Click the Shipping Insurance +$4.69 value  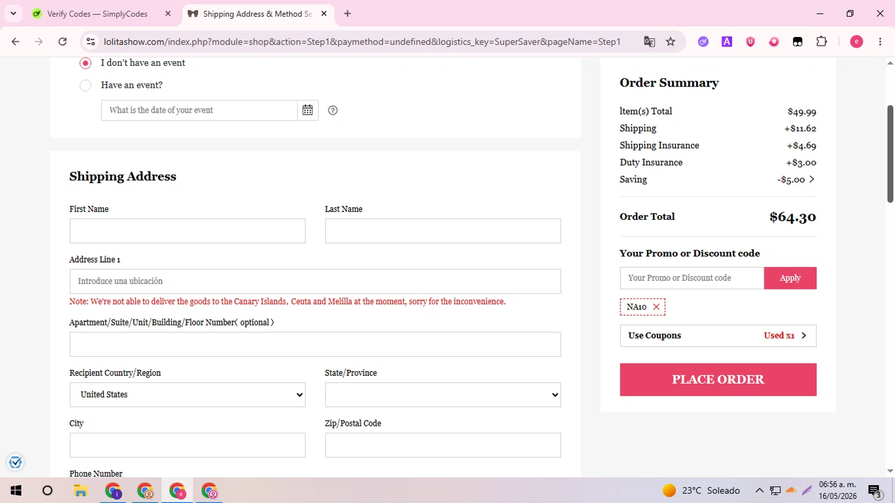(x=801, y=146)
